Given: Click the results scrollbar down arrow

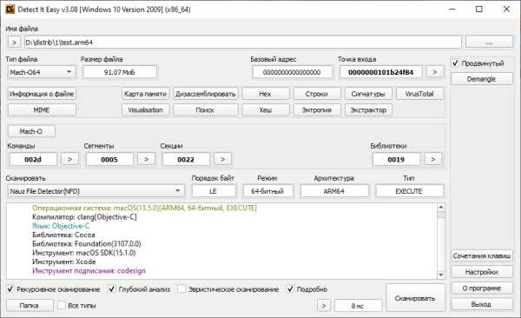Looking at the screenshot, I should click(441, 275).
